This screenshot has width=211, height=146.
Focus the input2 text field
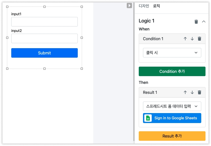pos(44,38)
